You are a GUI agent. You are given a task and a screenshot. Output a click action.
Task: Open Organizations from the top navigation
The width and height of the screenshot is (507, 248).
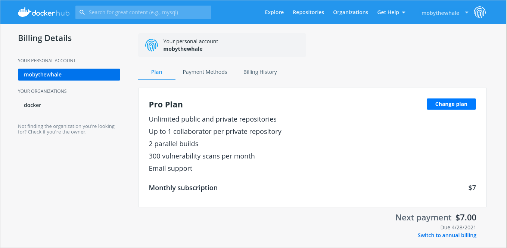pyautogui.click(x=351, y=12)
